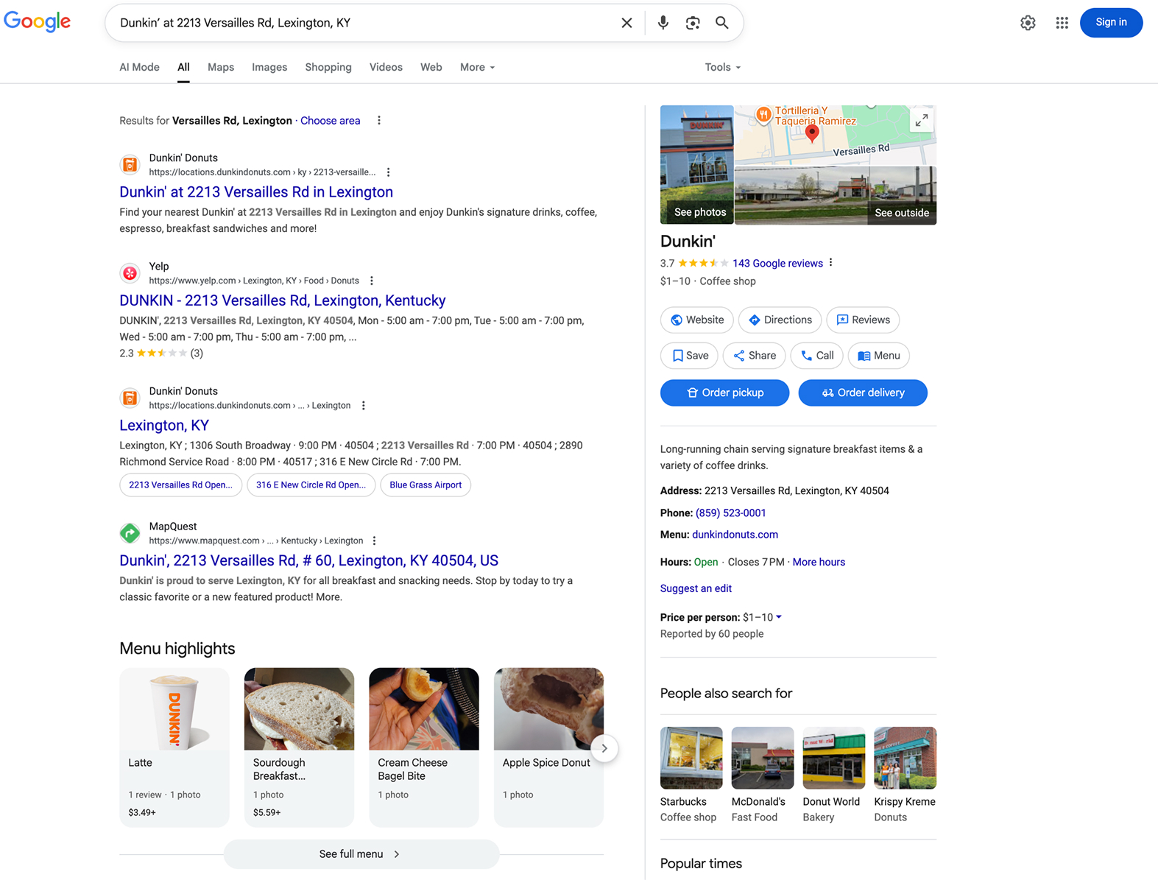Switch to Videos tab
1158x880 pixels.
coord(386,67)
